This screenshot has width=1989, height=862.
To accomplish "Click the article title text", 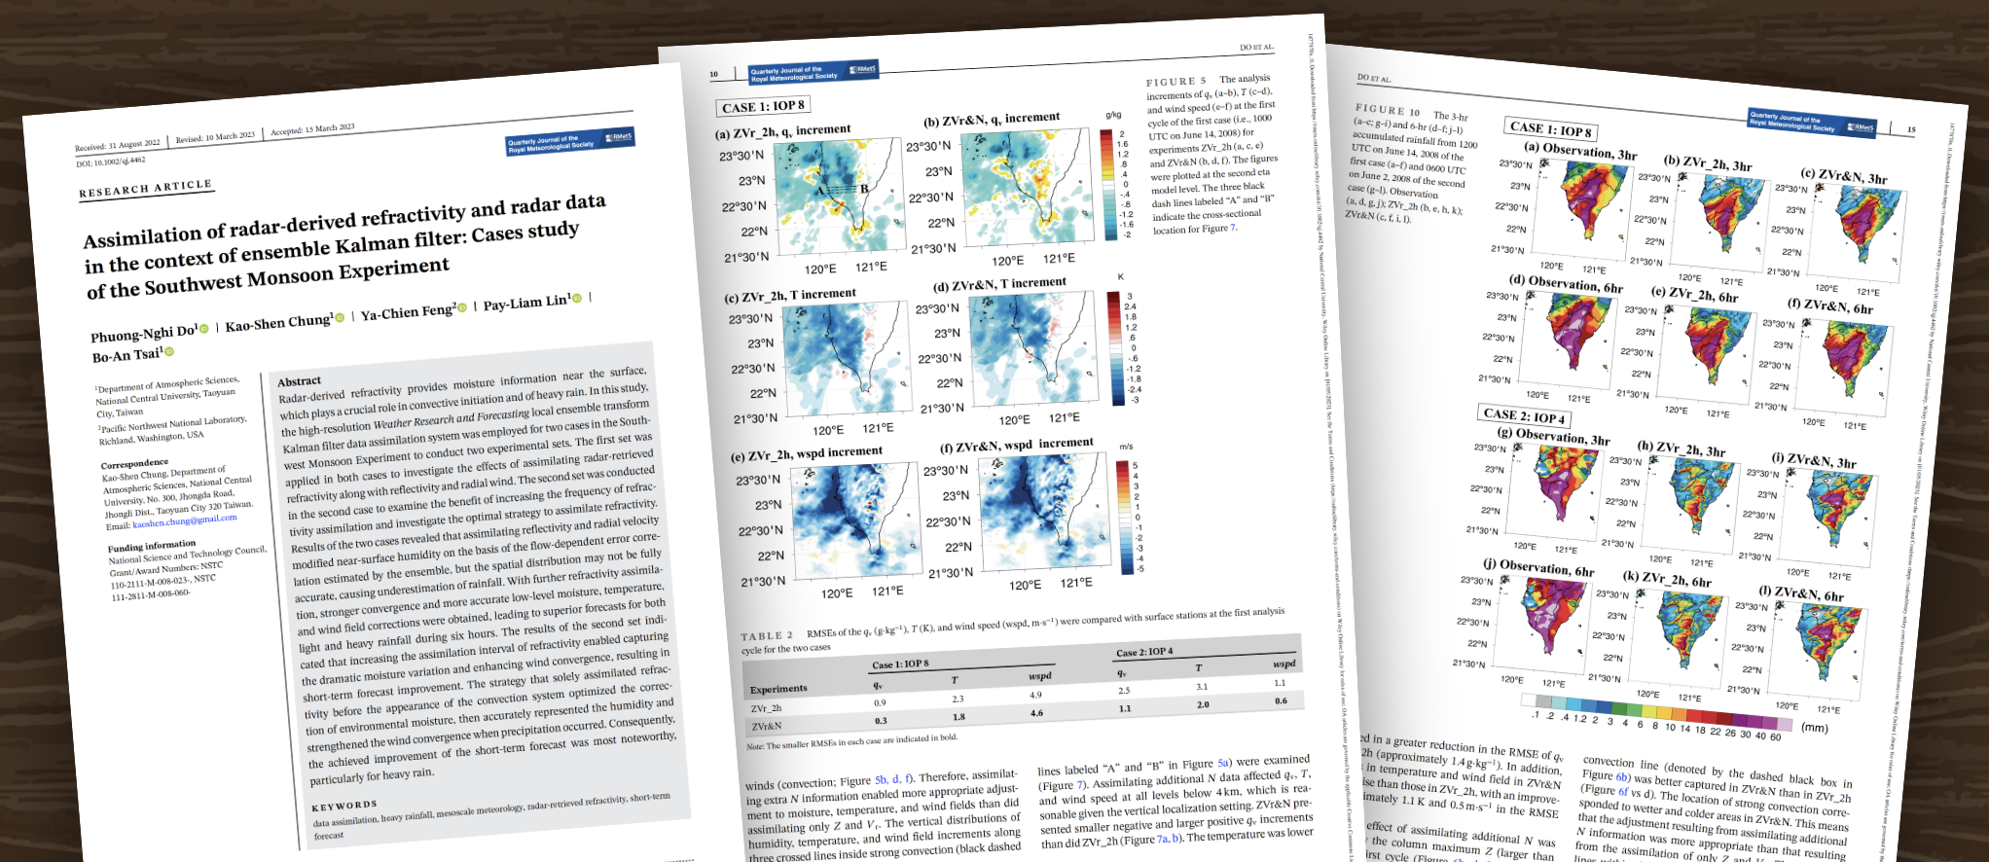I will click(344, 246).
